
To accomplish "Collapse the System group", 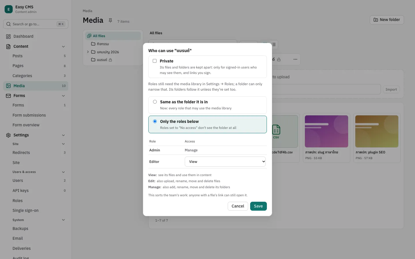I will click(63, 220).
